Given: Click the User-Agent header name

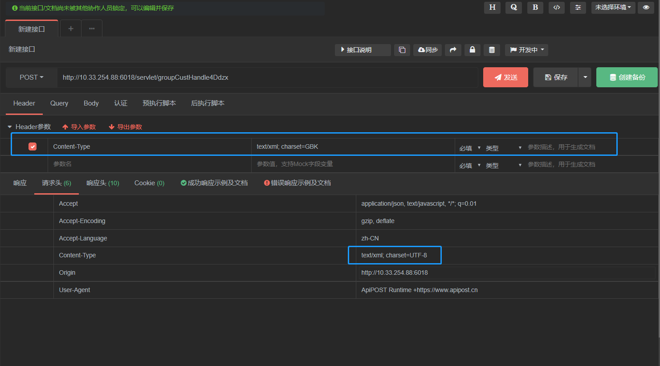Looking at the screenshot, I should click(x=74, y=290).
